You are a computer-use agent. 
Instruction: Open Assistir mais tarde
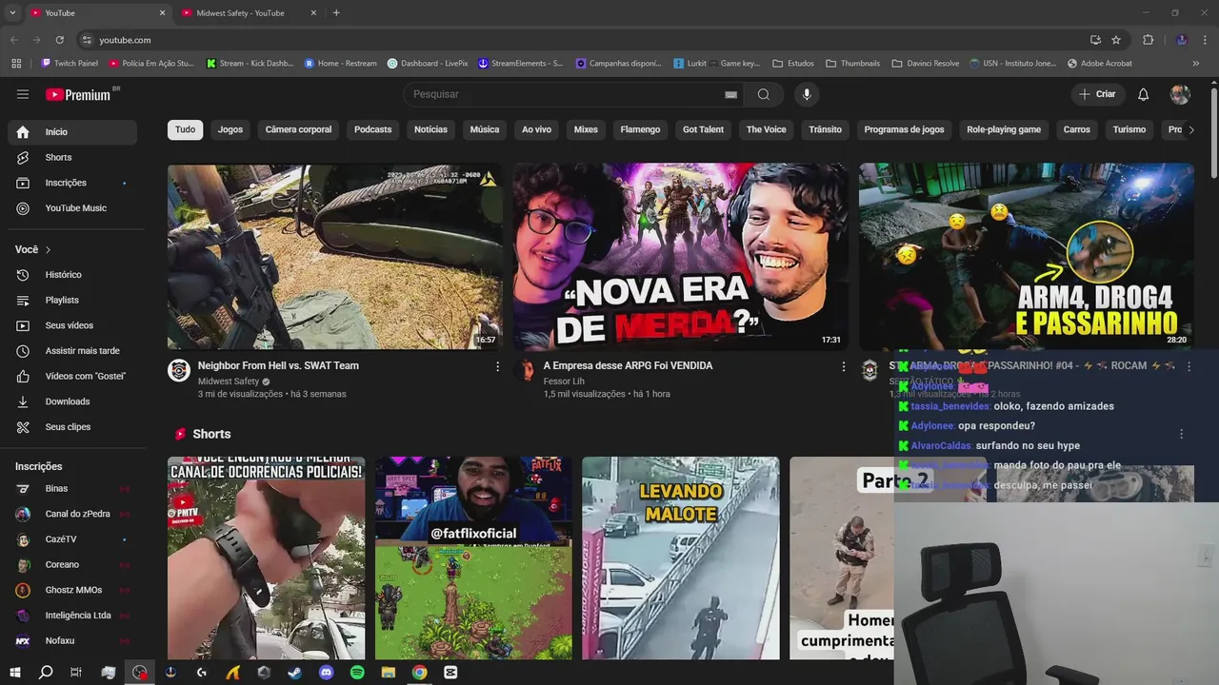tap(72, 351)
